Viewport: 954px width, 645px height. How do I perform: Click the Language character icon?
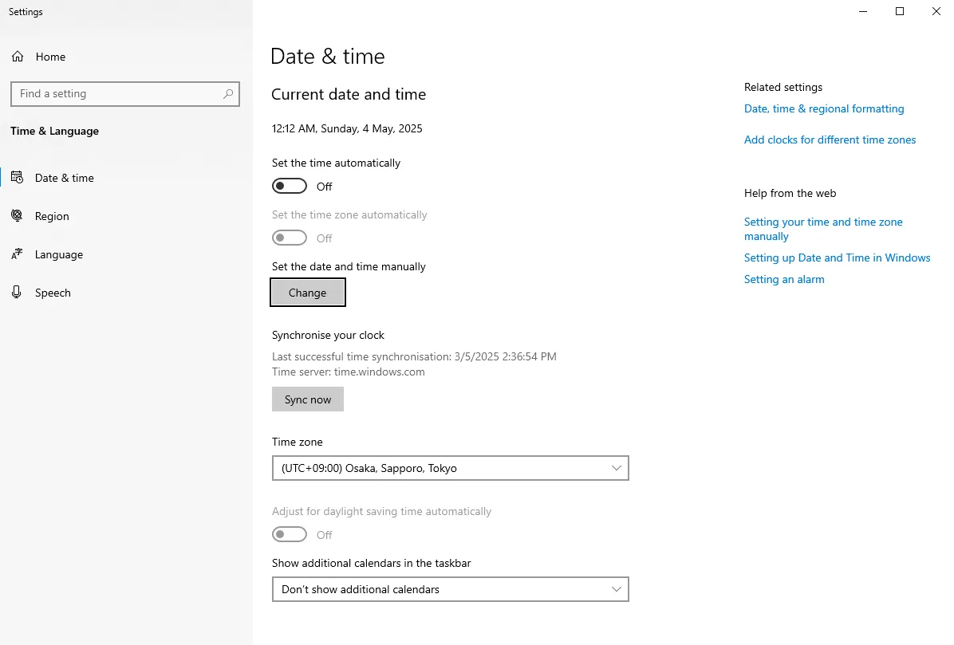pos(17,254)
